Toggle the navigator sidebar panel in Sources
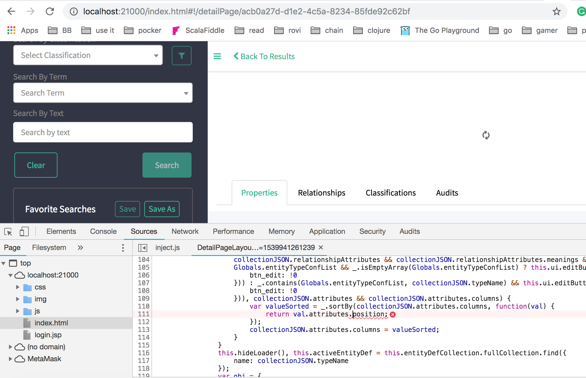The width and height of the screenshot is (586, 378). (143, 248)
